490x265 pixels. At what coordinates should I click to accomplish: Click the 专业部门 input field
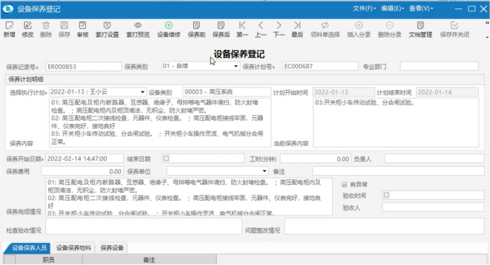[439, 66]
